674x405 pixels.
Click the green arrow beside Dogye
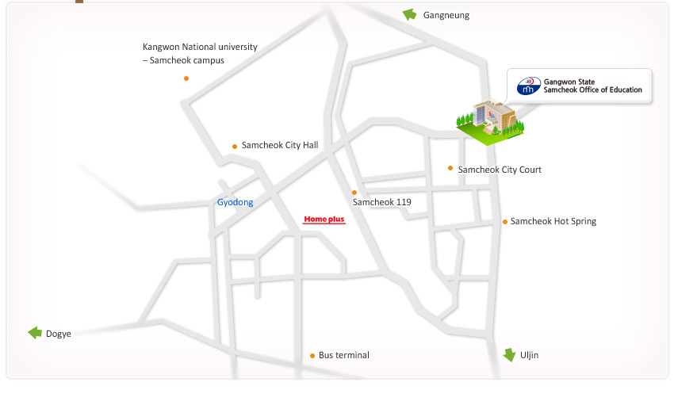(35, 332)
